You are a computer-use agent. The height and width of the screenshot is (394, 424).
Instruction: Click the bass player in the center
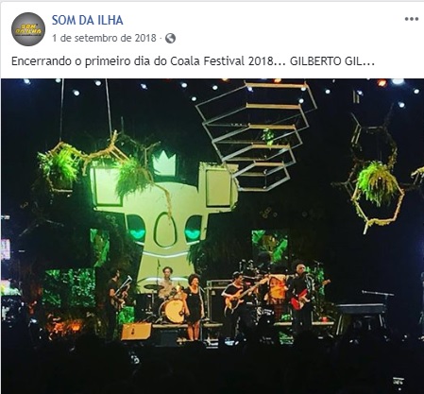(x=237, y=298)
